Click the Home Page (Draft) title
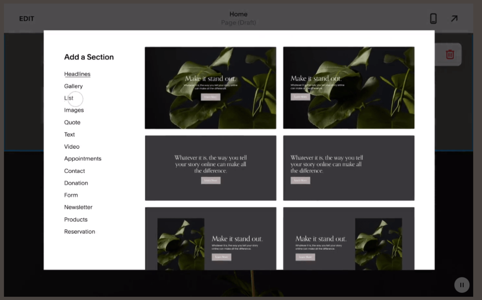Screen dimensions: 482x300 (239, 18)
